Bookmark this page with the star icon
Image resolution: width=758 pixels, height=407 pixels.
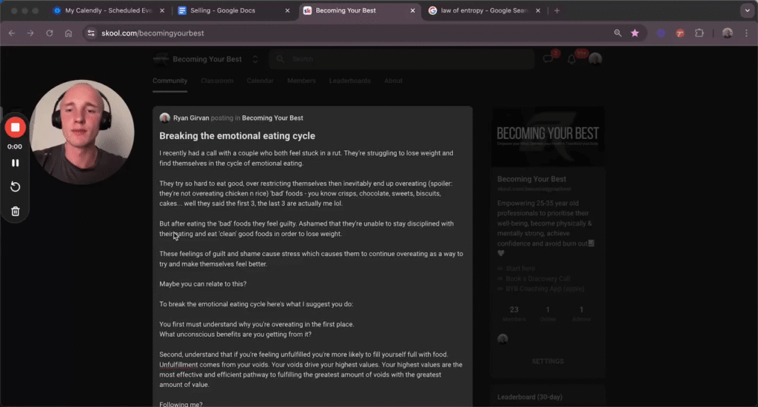click(634, 33)
